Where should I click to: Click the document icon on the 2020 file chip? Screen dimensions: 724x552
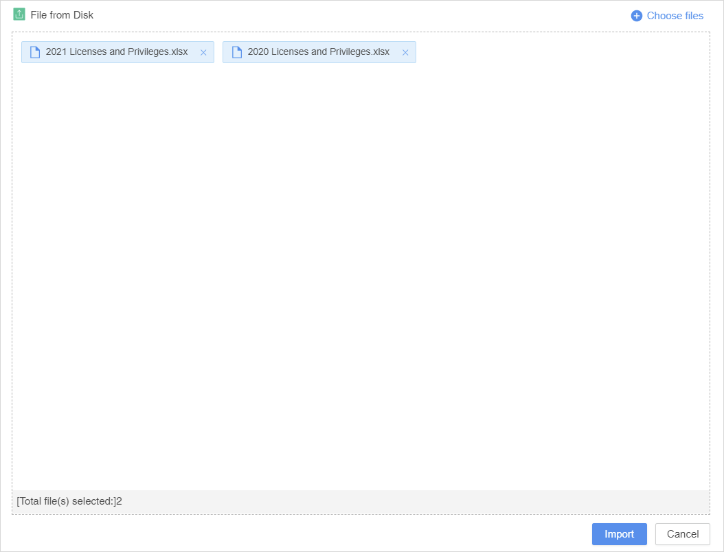237,52
